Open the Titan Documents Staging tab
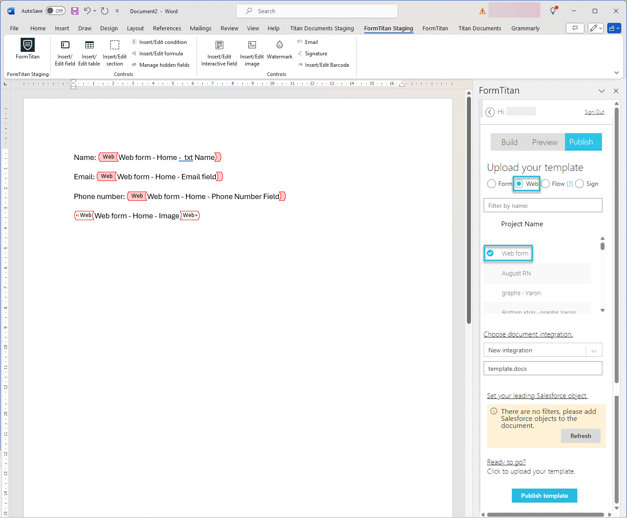Viewport: 627px width, 518px height. (322, 28)
